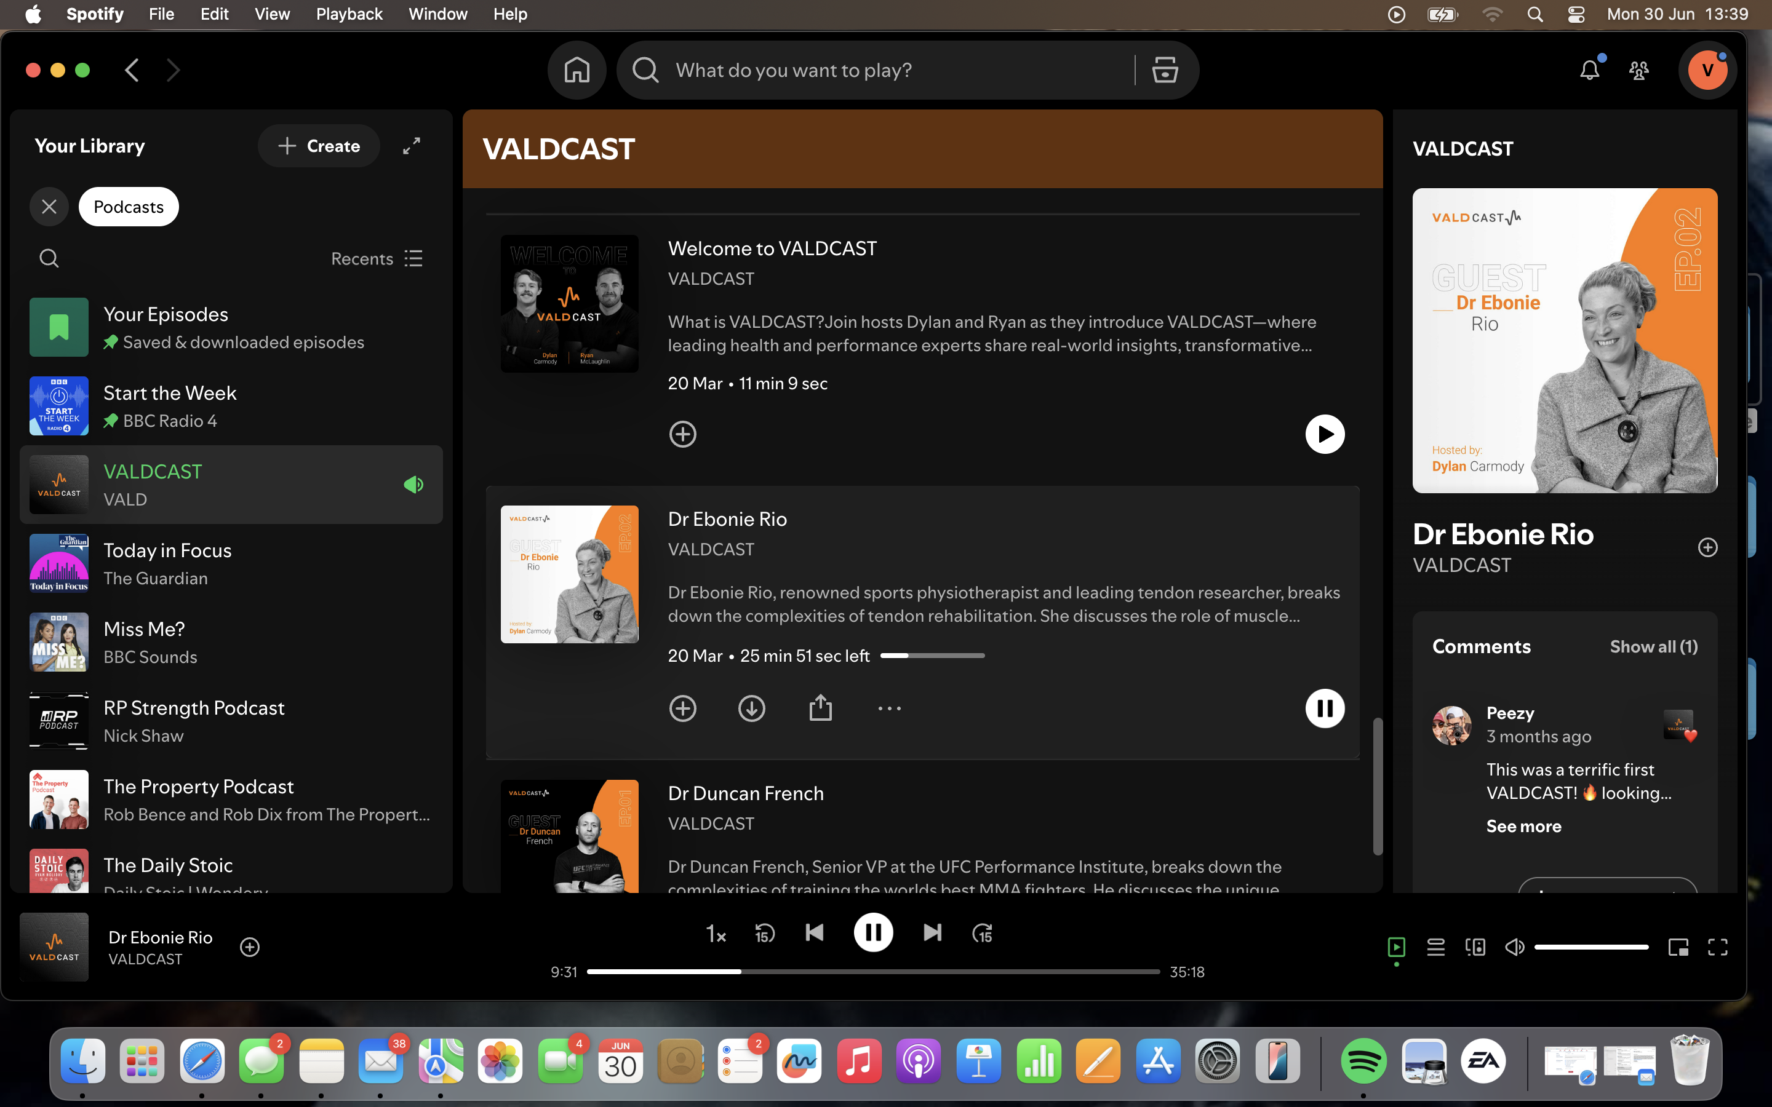Image resolution: width=1772 pixels, height=1107 pixels.
Task: Open RP Strength Podcast
Action: coord(231,721)
